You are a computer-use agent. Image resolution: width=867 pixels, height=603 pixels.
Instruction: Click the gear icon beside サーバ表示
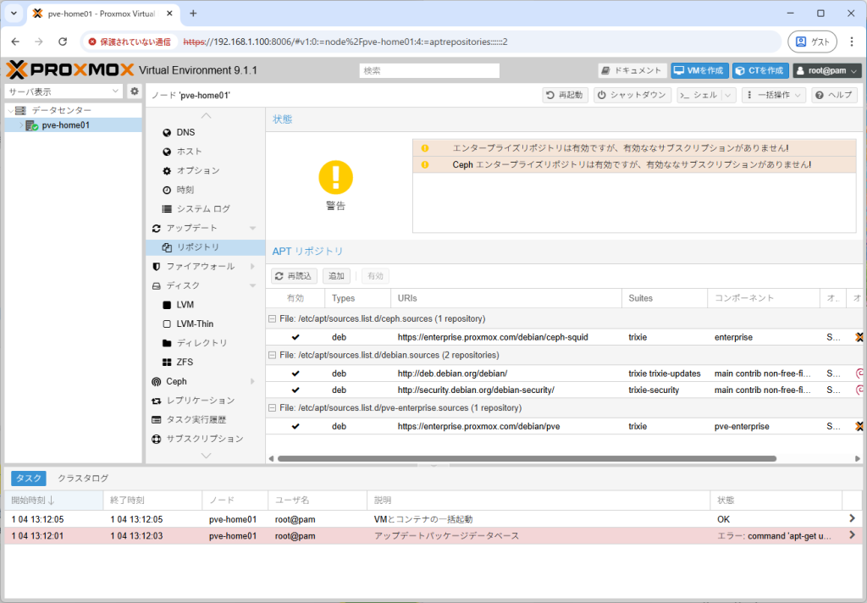(135, 91)
